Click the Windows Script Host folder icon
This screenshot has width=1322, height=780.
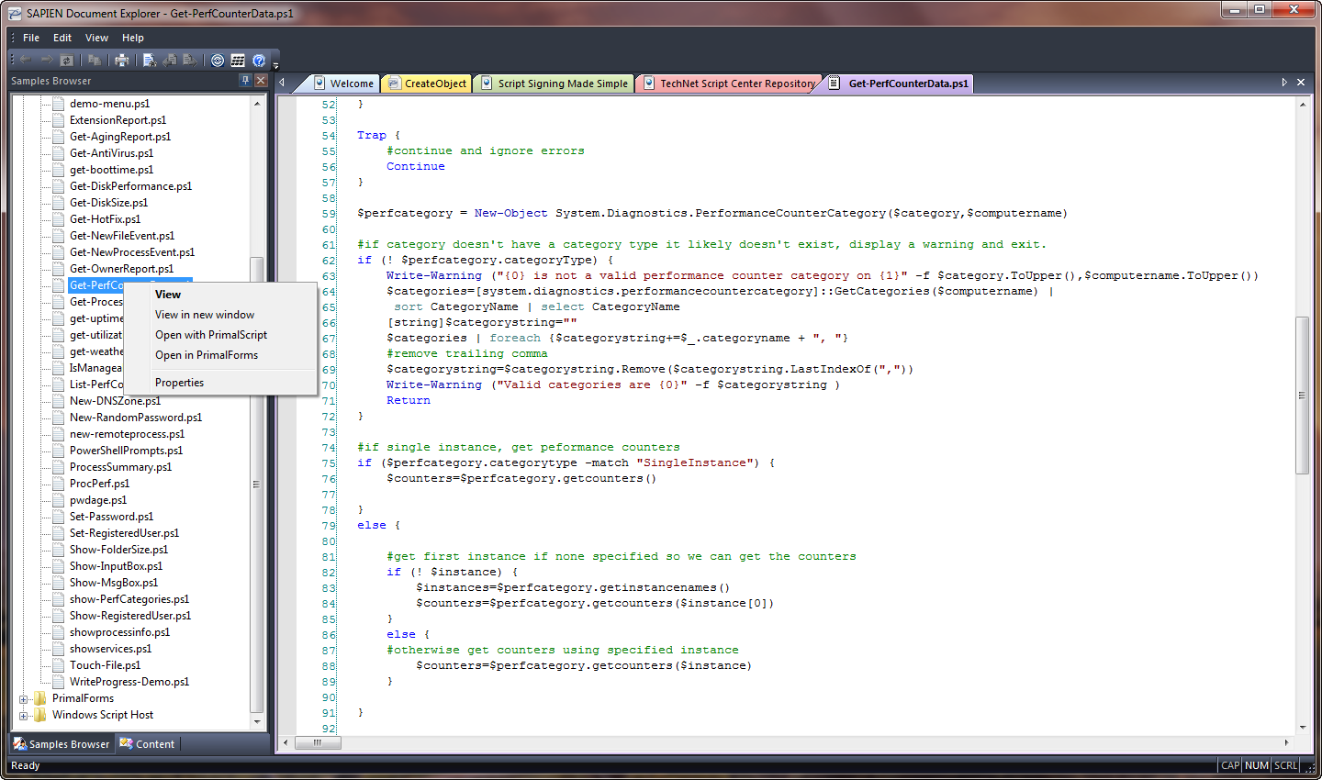point(40,715)
